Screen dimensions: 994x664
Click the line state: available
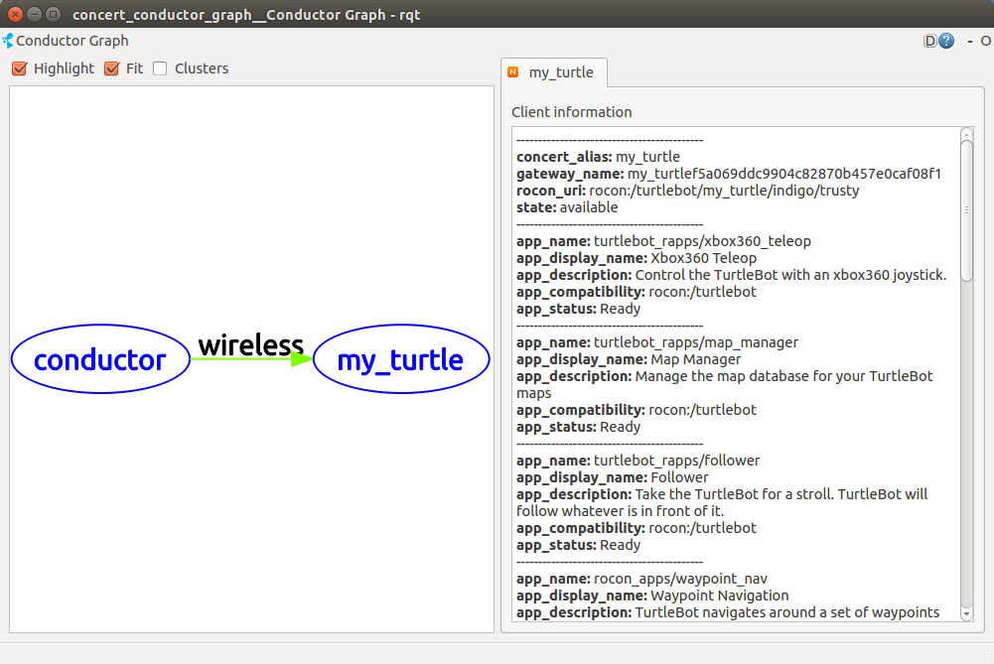tap(567, 207)
